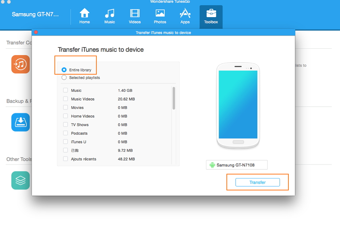Image resolution: width=340 pixels, height=228 pixels.
Task: Click the blue backup download icon
Action: point(20,122)
